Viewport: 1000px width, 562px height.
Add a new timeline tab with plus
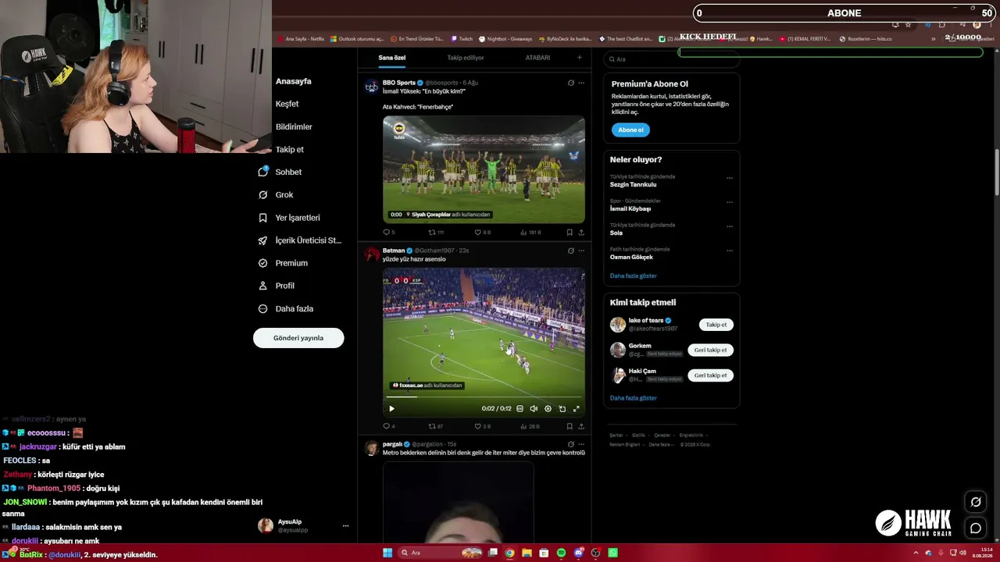click(579, 58)
